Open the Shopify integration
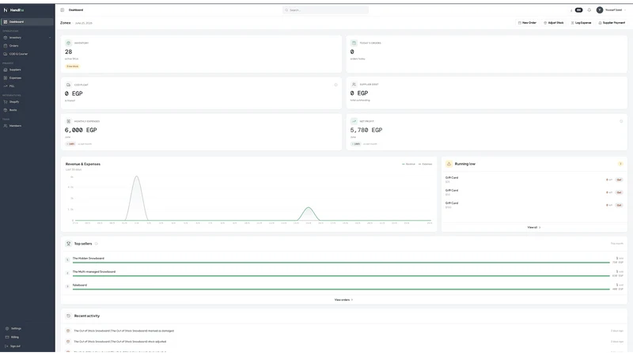Screen dimensions: 633x356 (x=27, y=102)
